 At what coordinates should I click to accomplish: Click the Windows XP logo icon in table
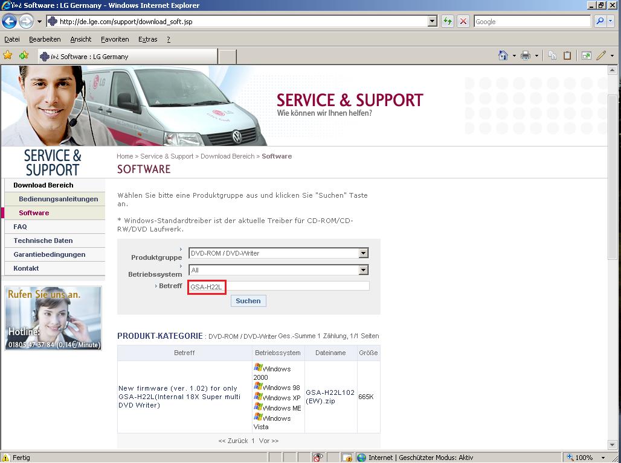258,396
